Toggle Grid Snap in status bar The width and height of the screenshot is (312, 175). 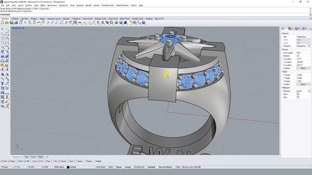coord(100,167)
